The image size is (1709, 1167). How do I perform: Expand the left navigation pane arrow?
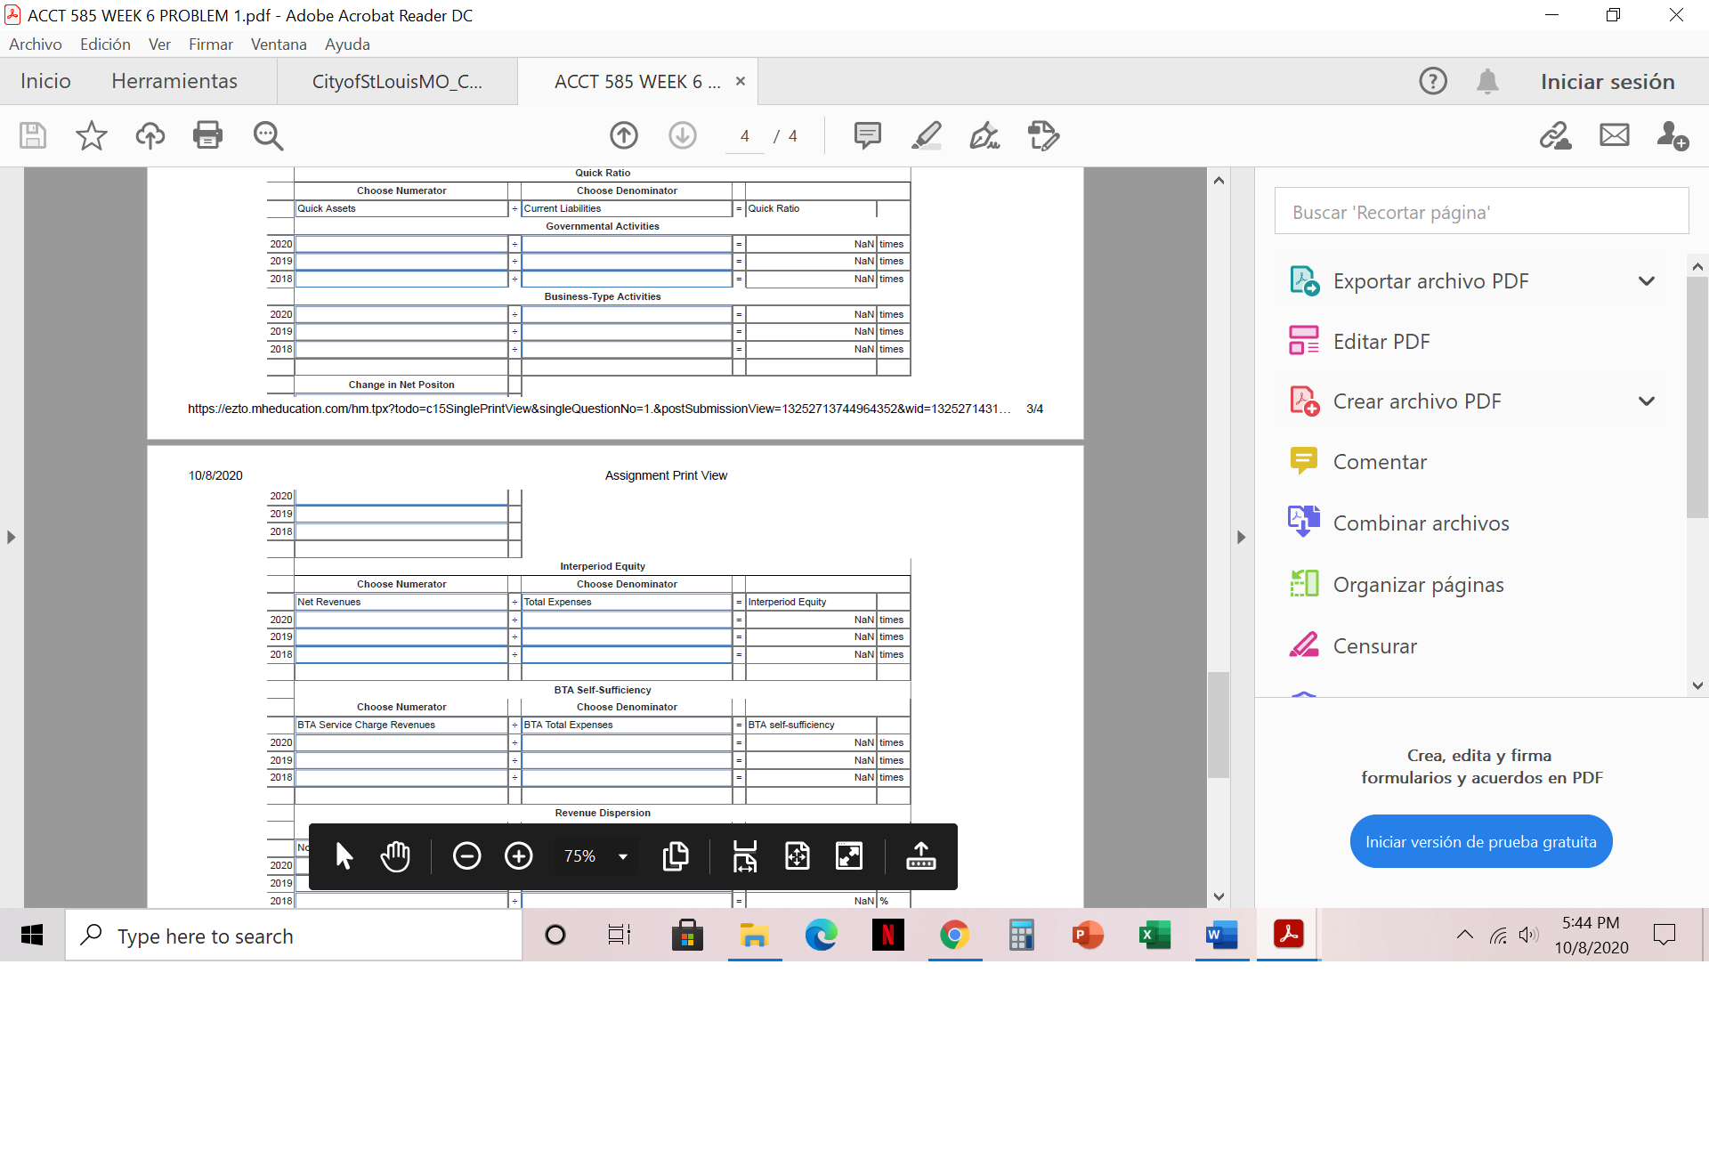click(12, 537)
